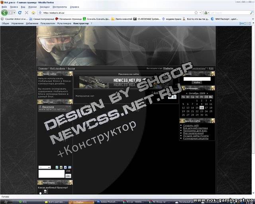Image resolution: width=255 pixels, height=204 pixels.
Task: Open the Home page icon
Action: coord(33,12)
